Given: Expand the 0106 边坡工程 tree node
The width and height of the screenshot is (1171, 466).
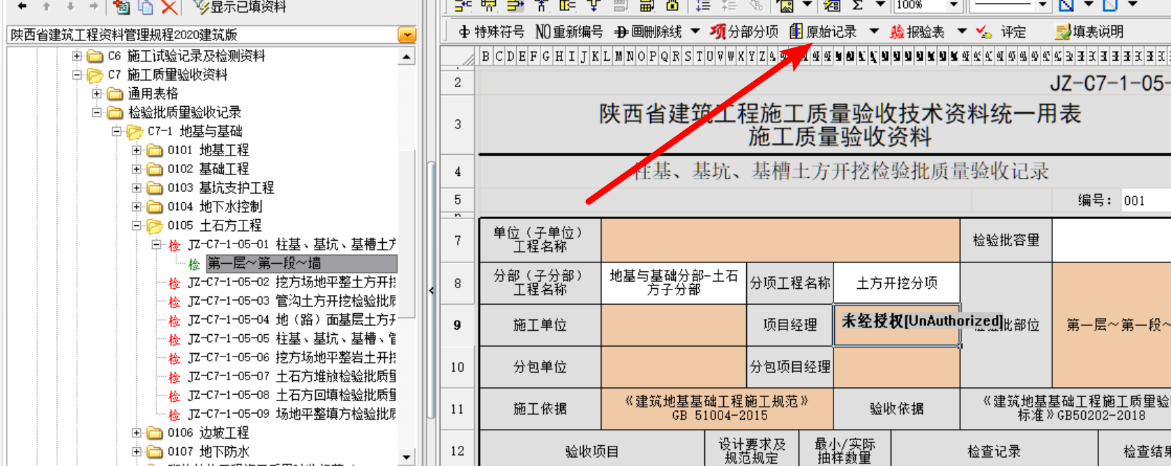Looking at the screenshot, I should 137,433.
